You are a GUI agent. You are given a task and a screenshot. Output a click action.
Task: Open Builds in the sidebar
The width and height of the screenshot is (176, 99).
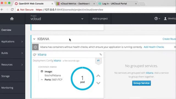click(12, 53)
